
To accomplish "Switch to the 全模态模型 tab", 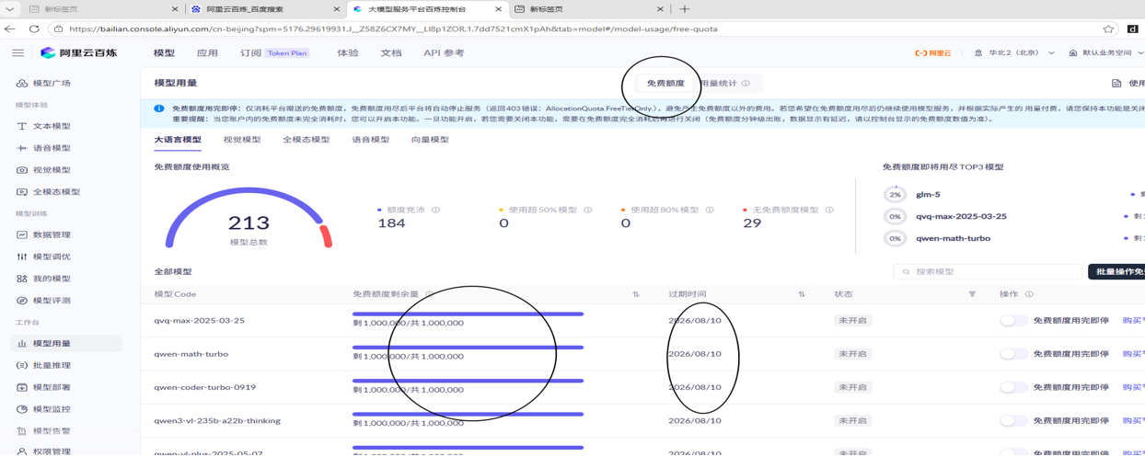I will point(306,140).
